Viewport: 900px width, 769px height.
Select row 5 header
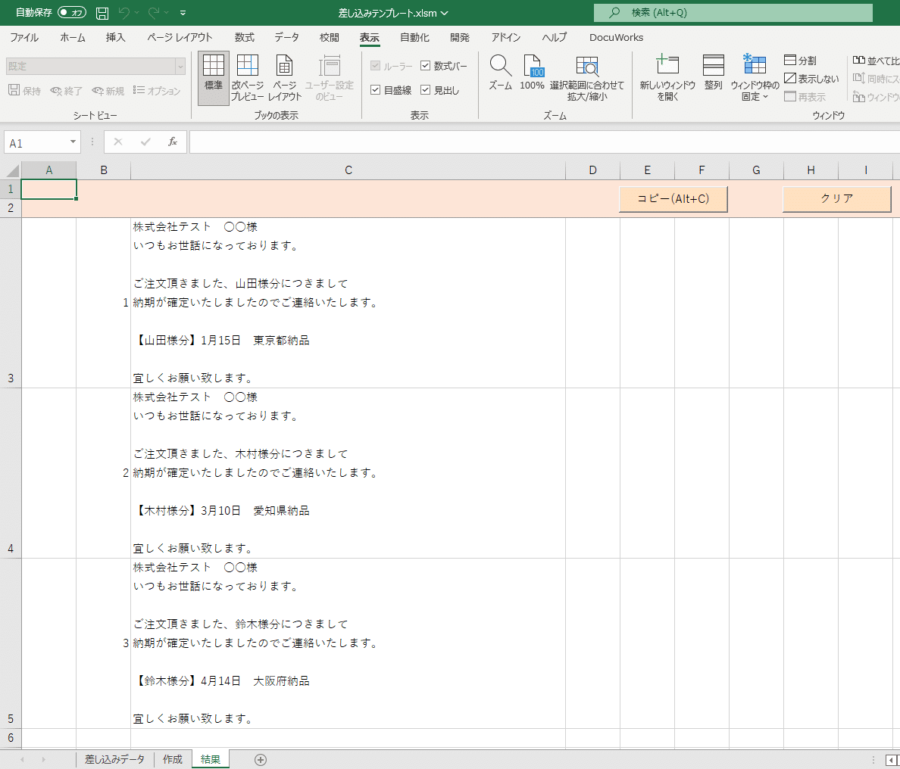[x=11, y=643]
